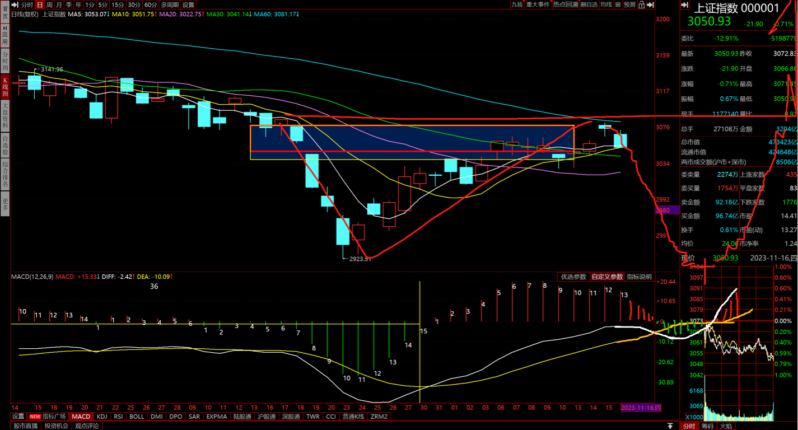Select the RSI indicator tab

pyautogui.click(x=118, y=417)
